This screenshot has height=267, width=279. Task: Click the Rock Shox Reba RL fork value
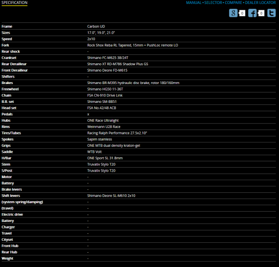coord(133,45)
